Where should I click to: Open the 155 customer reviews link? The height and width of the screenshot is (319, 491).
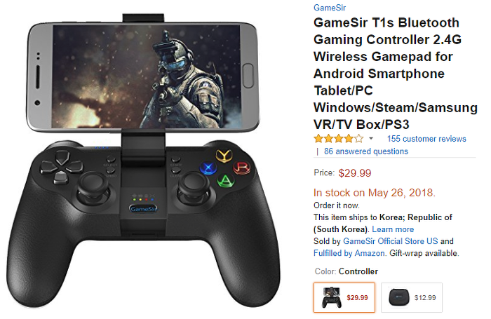pyautogui.click(x=426, y=139)
